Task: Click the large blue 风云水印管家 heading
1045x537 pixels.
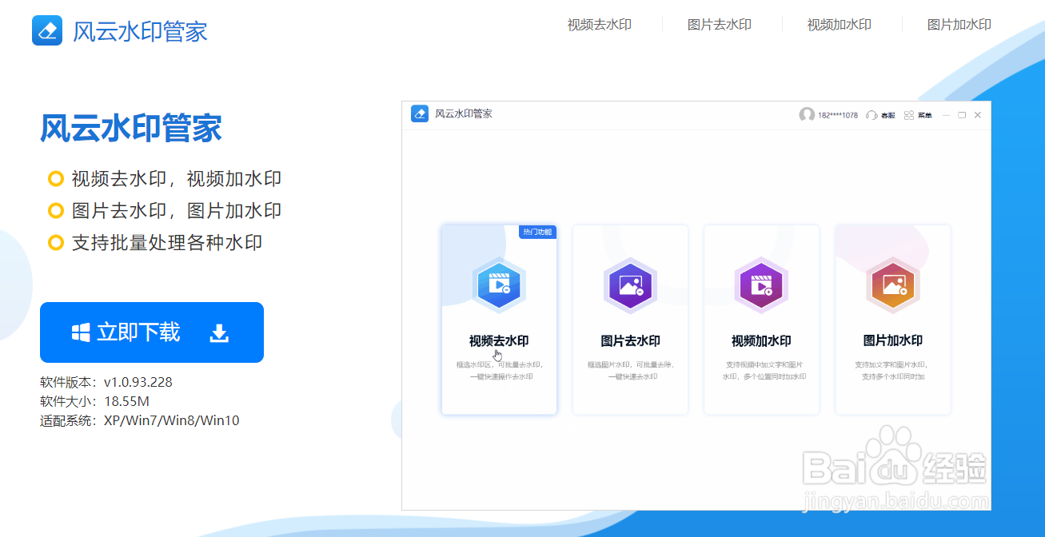Action: (131, 128)
